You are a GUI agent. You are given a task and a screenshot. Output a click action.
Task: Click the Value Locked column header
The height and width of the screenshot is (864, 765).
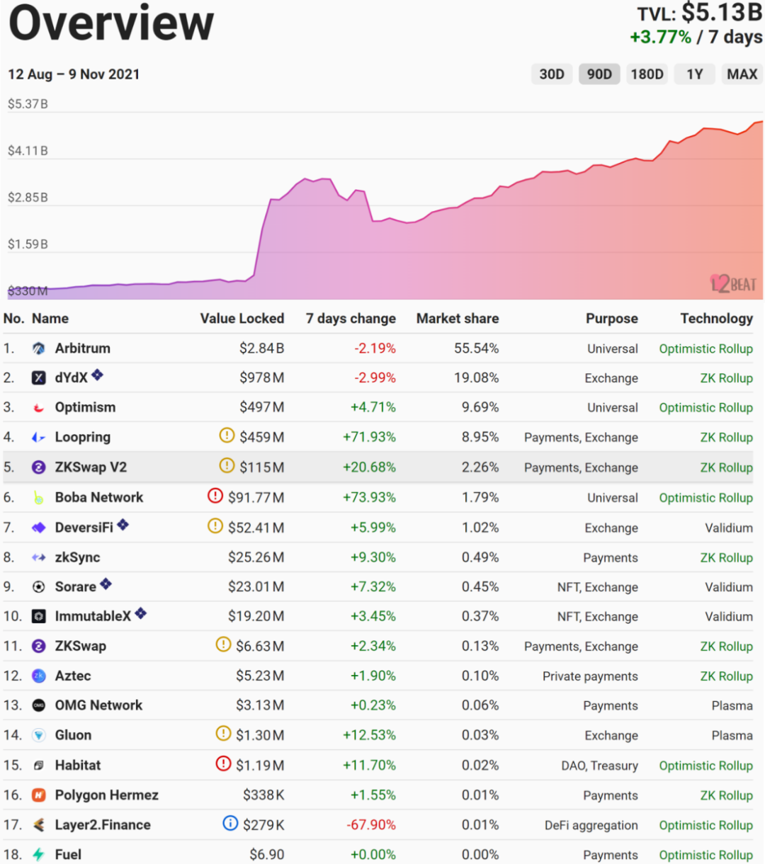242,319
